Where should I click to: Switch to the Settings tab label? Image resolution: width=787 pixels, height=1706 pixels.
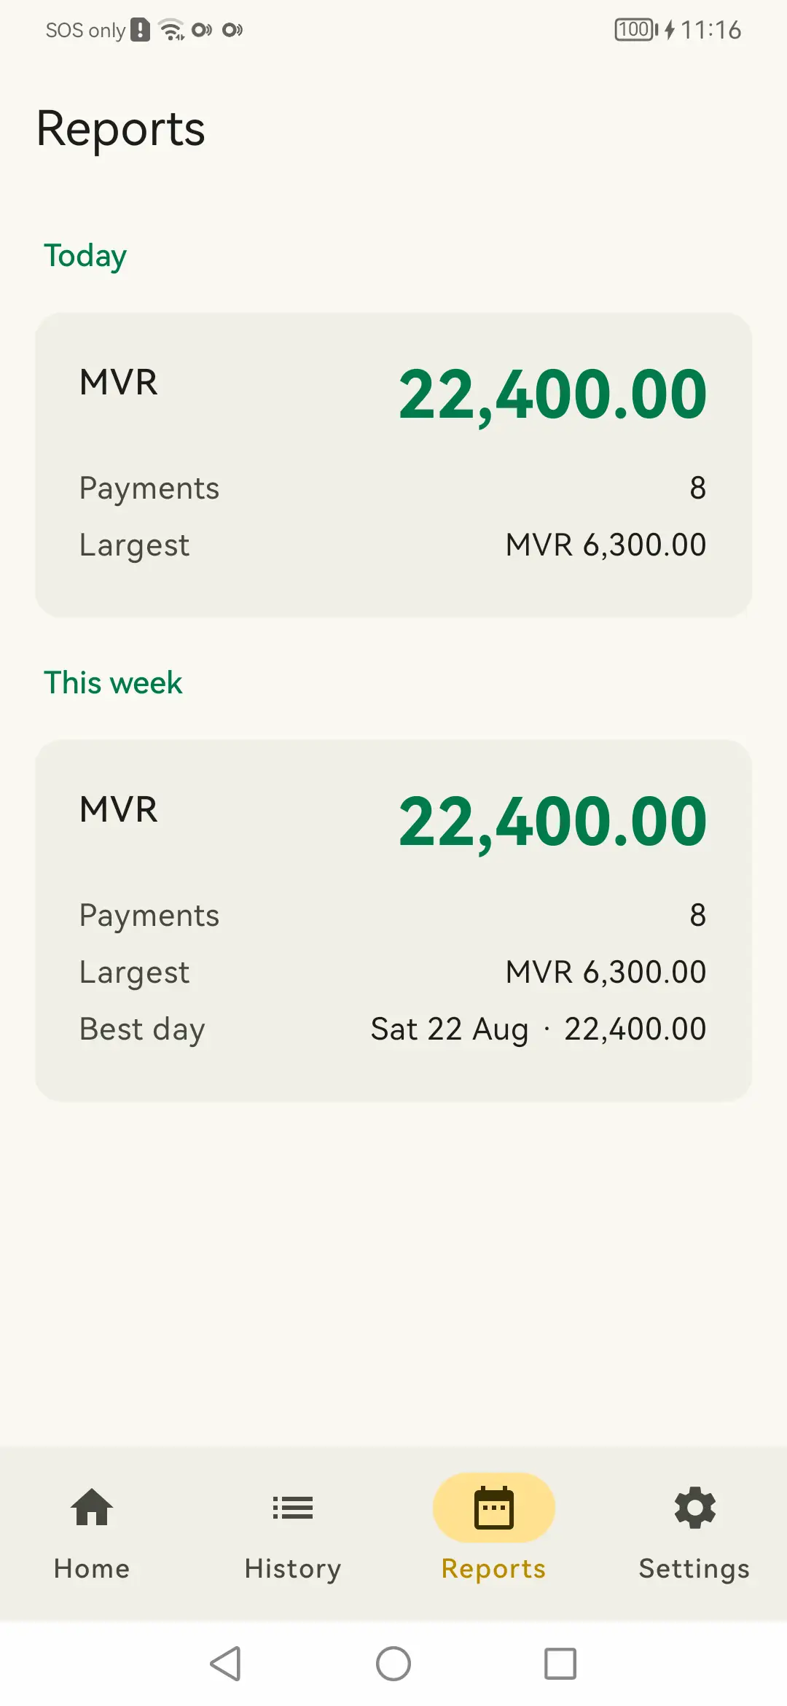694,1568
